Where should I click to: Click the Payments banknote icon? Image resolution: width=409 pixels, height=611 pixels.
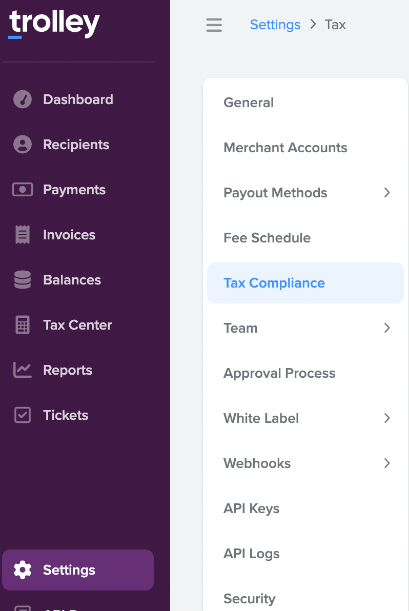point(23,190)
